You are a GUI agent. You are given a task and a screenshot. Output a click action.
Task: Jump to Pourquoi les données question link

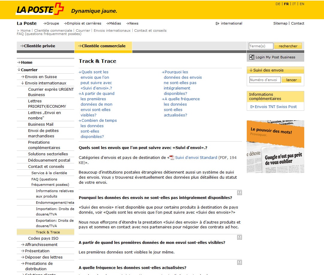(x=182, y=83)
